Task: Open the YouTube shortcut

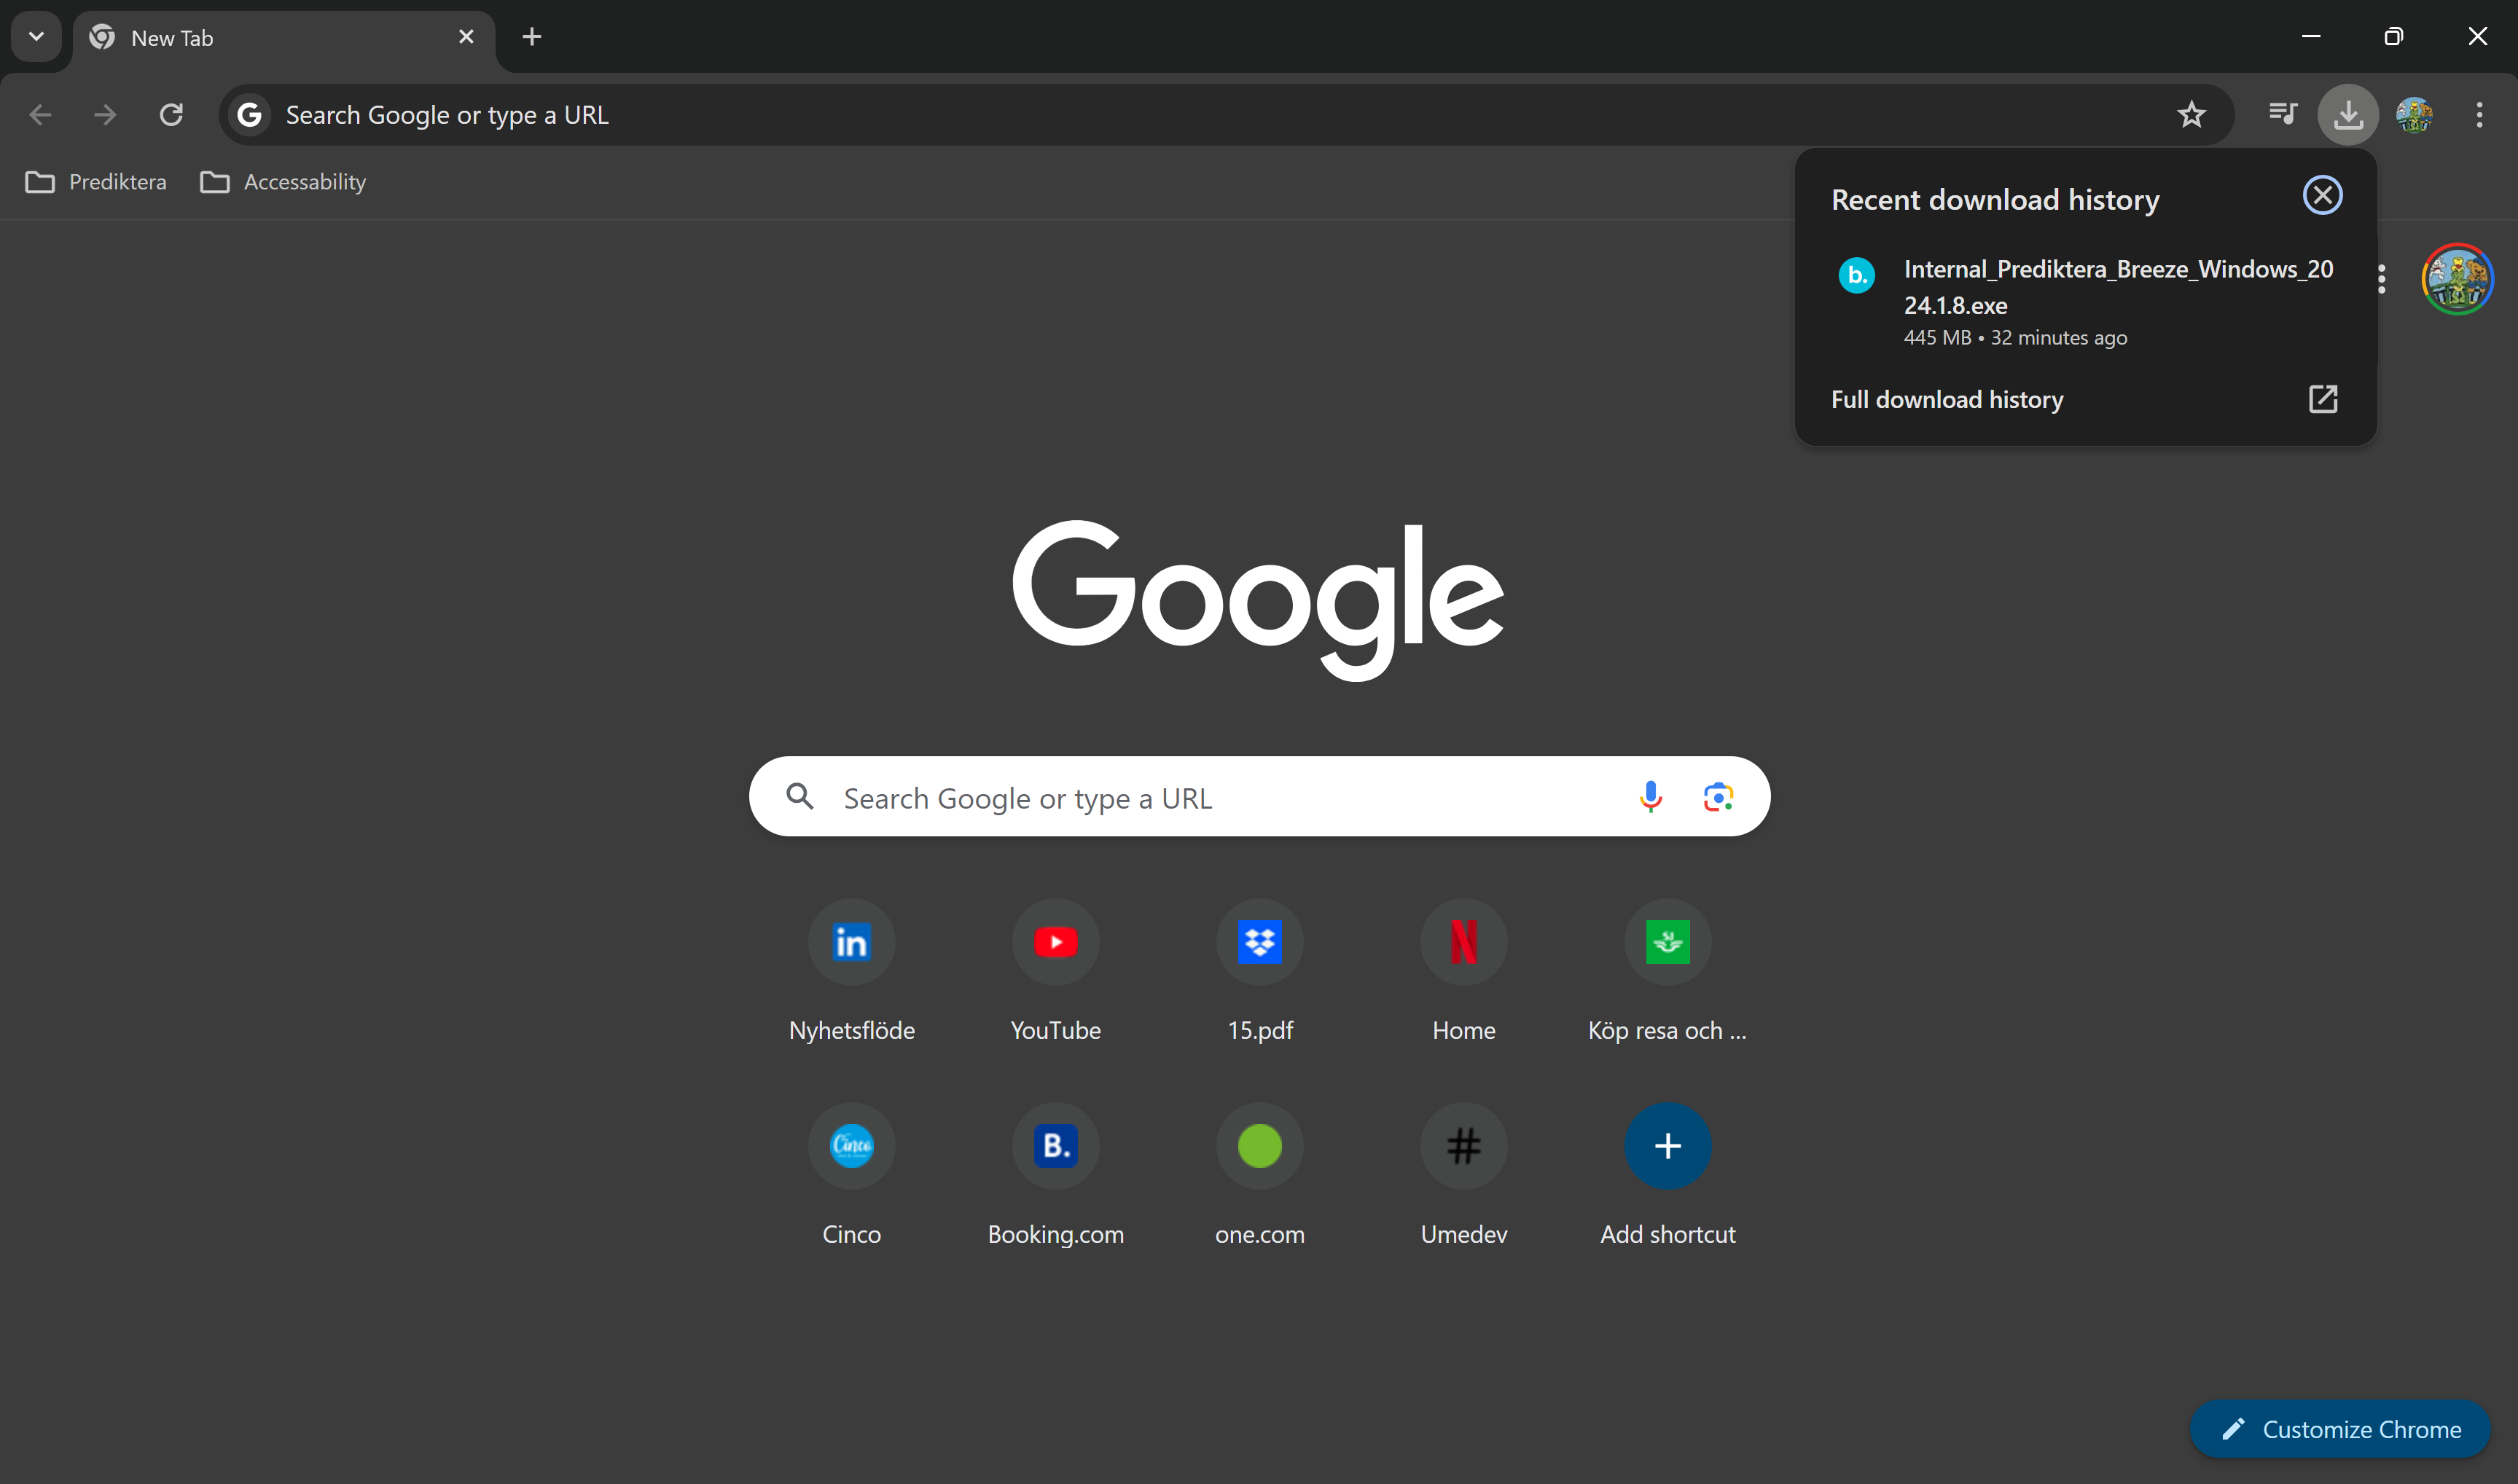Action: [1055, 941]
